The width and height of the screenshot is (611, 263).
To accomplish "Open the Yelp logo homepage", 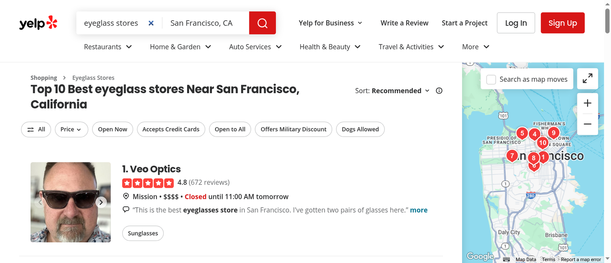I will tap(38, 23).
